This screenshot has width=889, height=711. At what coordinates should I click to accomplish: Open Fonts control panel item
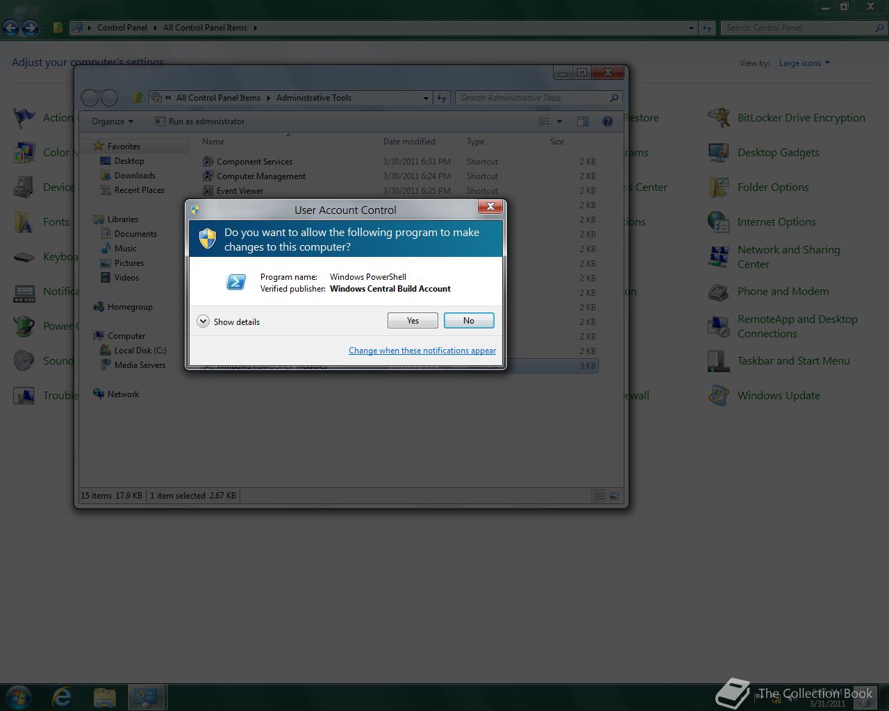click(x=42, y=222)
